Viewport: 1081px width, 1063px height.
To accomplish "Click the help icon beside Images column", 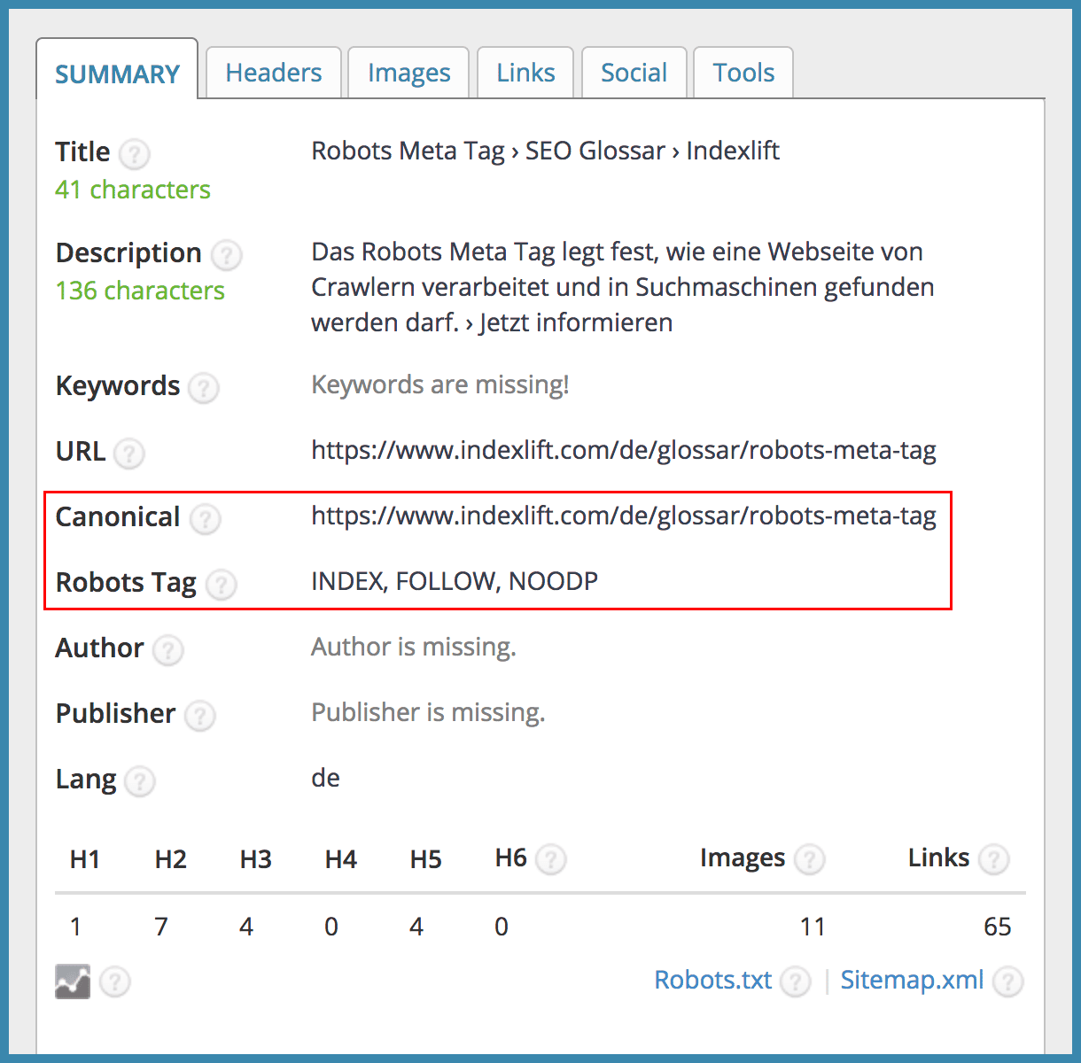I will coord(810,859).
